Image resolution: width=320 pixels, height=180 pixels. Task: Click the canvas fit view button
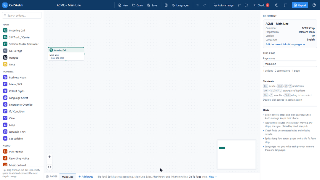point(49,167)
